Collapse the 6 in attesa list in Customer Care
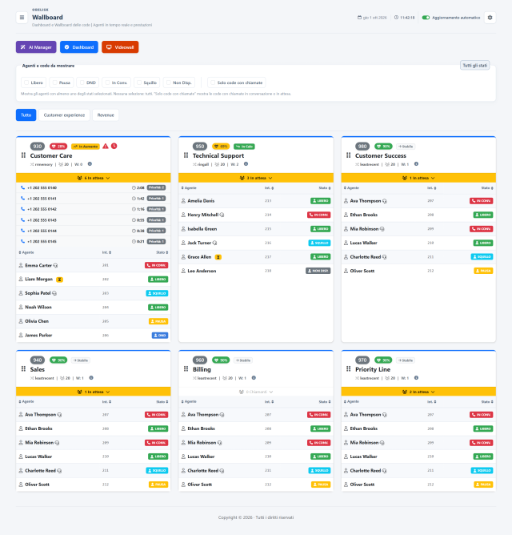 (94, 178)
